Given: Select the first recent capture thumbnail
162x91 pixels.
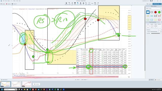Looking at the screenshot, I should [x=6, y=84].
